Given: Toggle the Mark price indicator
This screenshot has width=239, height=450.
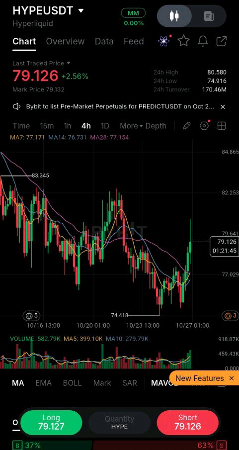Looking at the screenshot, I should 102,383.
